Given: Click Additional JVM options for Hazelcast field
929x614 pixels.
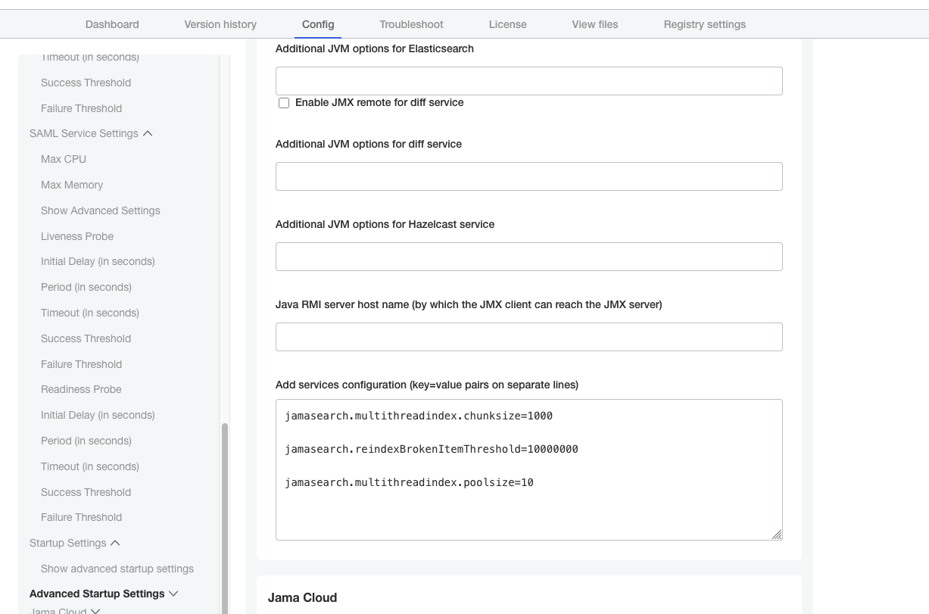Looking at the screenshot, I should pyautogui.click(x=528, y=257).
